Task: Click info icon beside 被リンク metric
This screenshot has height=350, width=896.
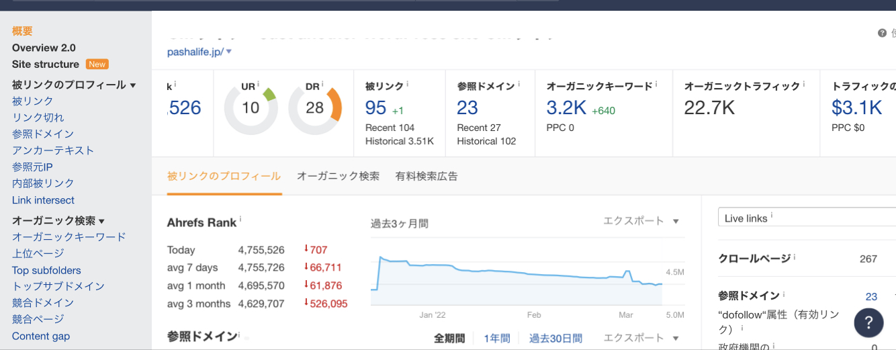Action: click(408, 84)
